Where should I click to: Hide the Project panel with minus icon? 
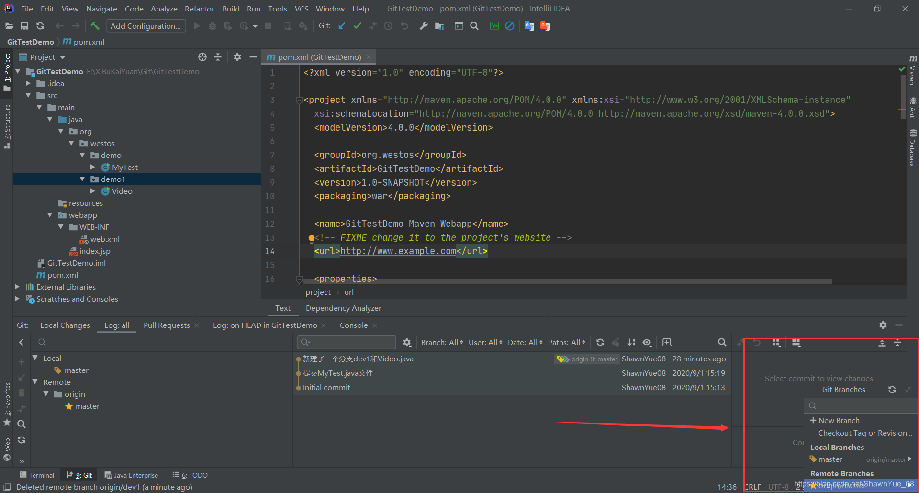(x=253, y=57)
